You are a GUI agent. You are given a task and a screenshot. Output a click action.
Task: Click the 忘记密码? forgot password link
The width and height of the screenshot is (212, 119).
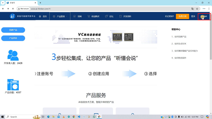click(x=169, y=16)
